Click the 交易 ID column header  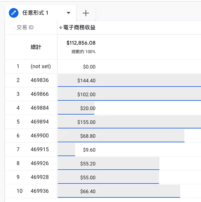(x=25, y=27)
